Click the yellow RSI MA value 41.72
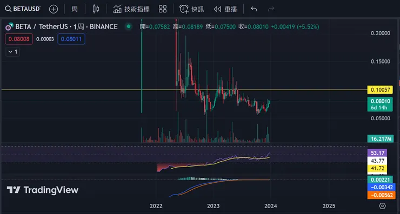The height and width of the screenshot is (214, 400). (x=377, y=169)
